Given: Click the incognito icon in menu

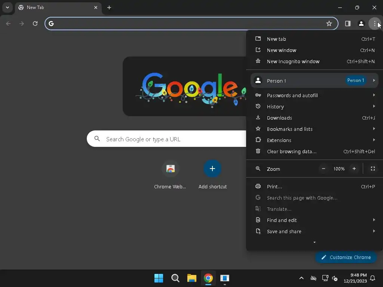Looking at the screenshot, I should point(258,61).
